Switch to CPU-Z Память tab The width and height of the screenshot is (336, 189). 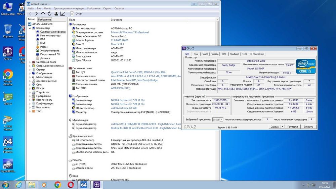click(214, 54)
